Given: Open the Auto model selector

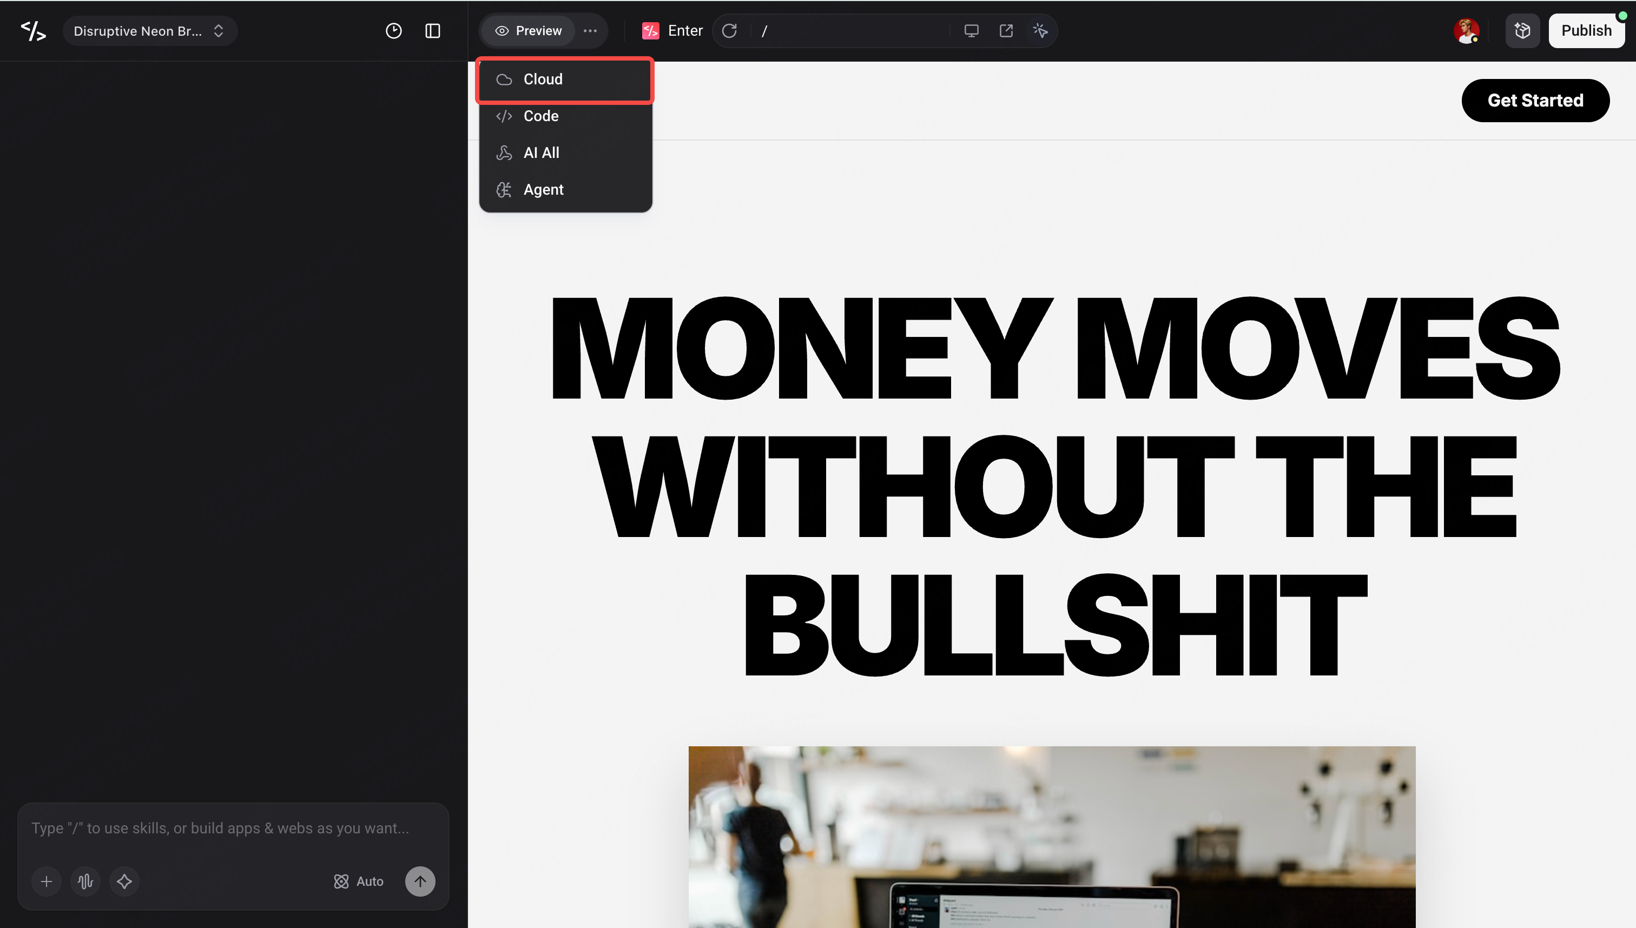Looking at the screenshot, I should [x=359, y=881].
